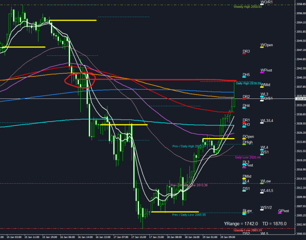The width and height of the screenshot is (306, 240).
Task: Click the DH3 level label
Action: [246, 124]
